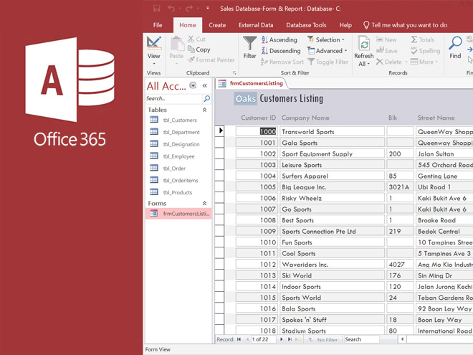This screenshot has height=355, width=473.
Task: Open the tbl_Customers table
Action: click(x=179, y=120)
